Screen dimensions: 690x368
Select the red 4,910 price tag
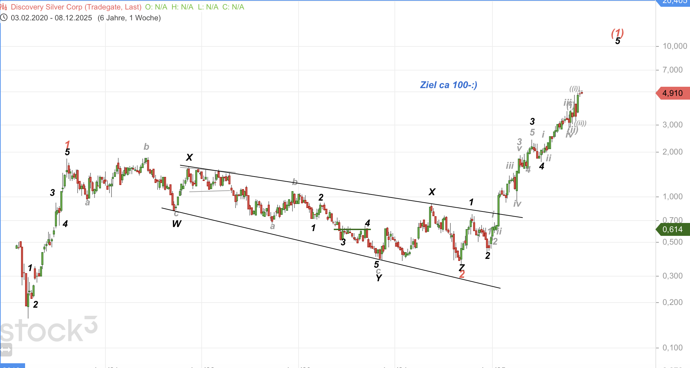672,93
